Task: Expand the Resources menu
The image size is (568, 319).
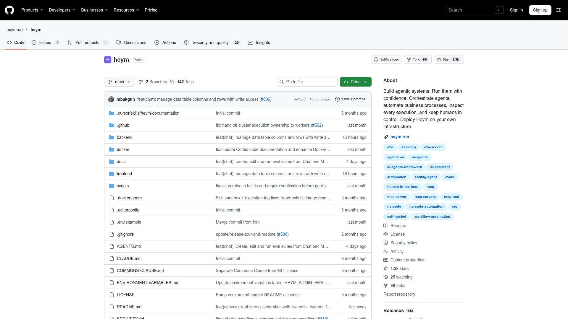Action: pyautogui.click(x=126, y=10)
